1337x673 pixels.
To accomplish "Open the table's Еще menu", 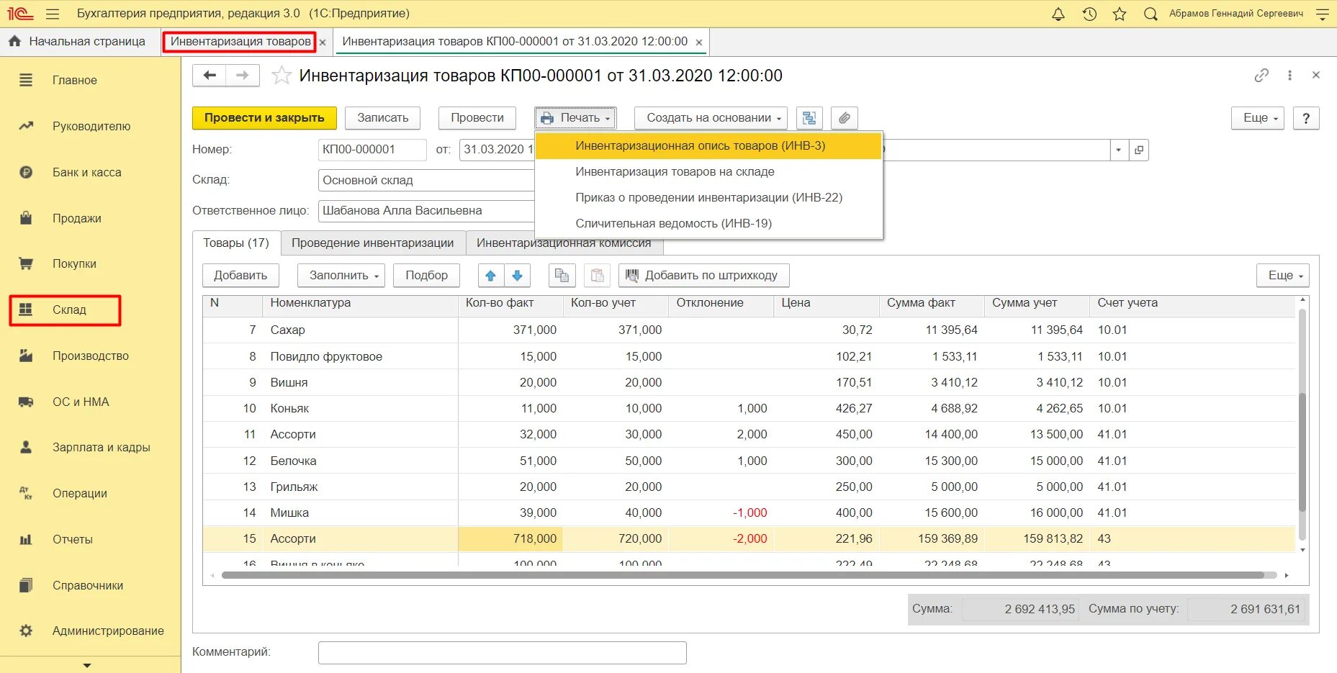I will click(1283, 276).
